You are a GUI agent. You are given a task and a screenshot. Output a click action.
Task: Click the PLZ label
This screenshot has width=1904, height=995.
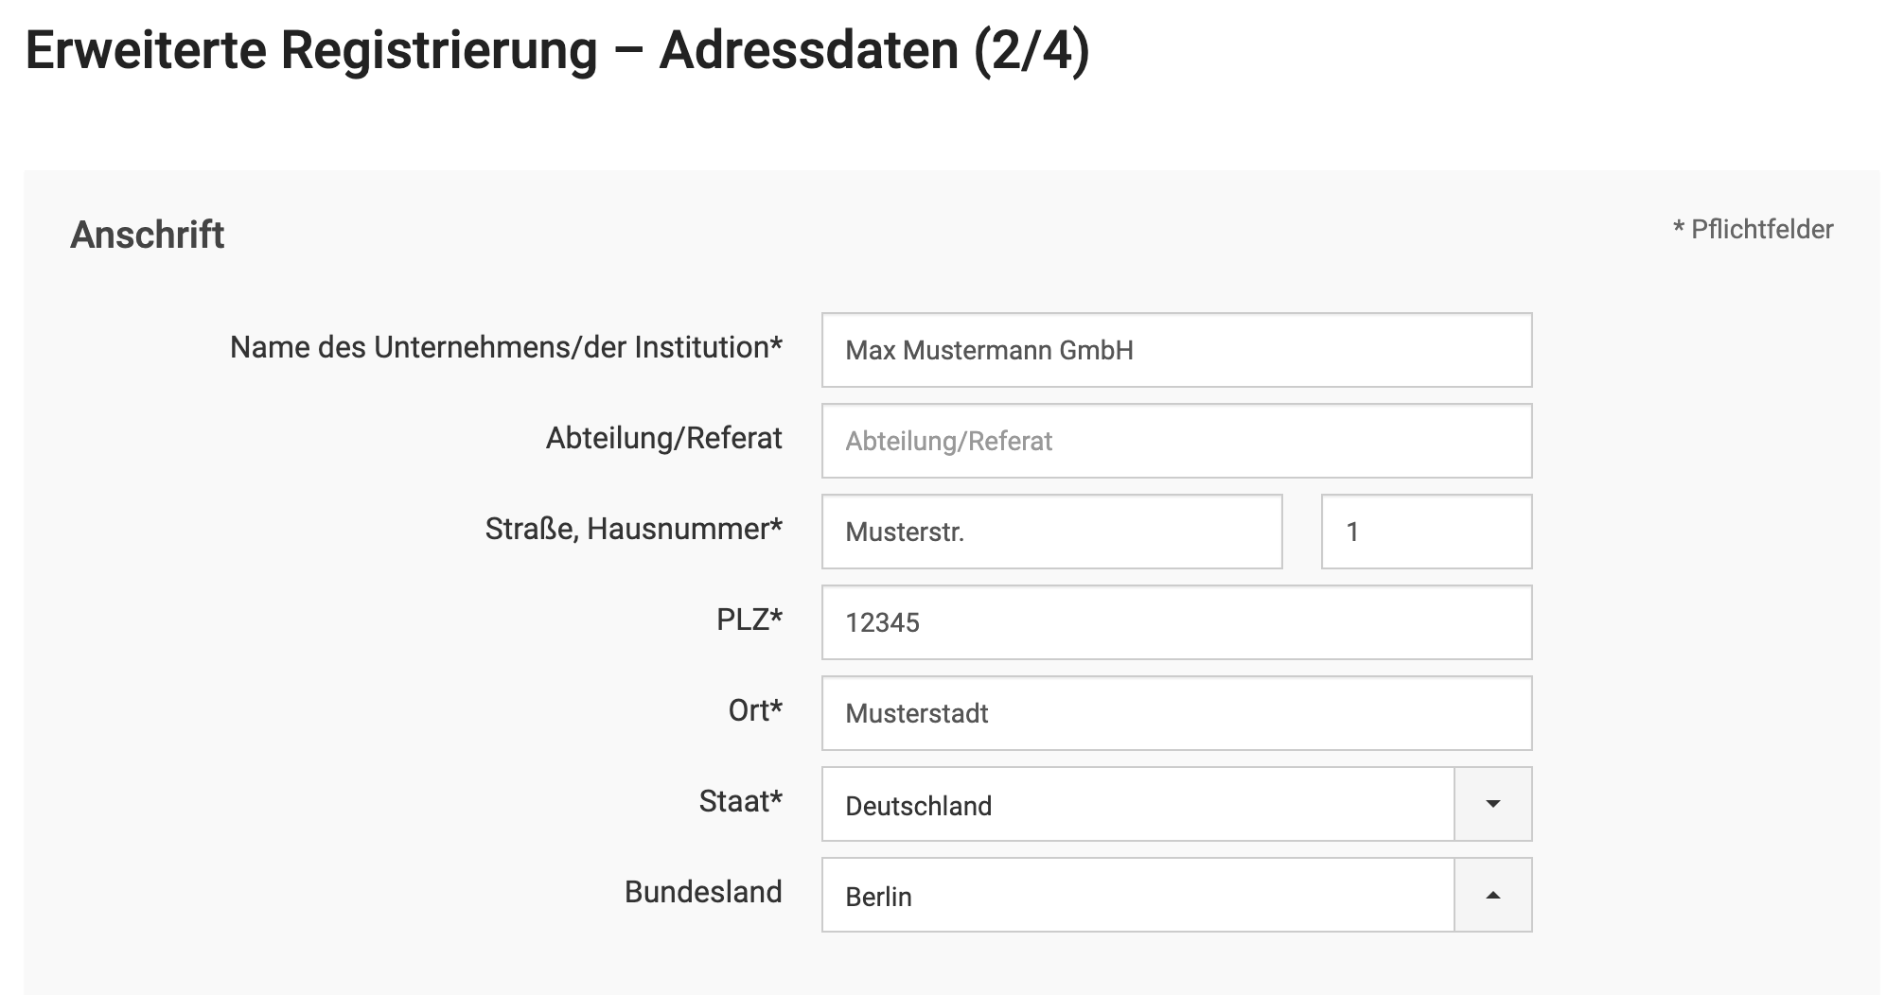point(749,620)
